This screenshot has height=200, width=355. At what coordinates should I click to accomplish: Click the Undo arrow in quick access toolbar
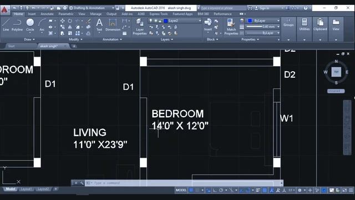click(33, 8)
